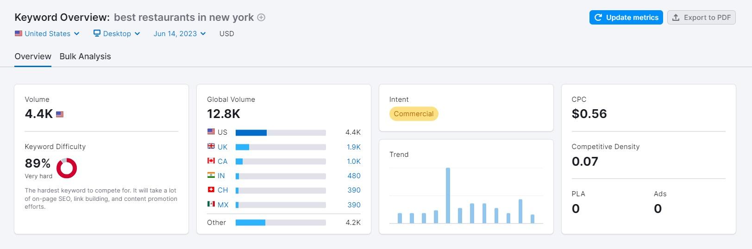Click the 1.0K volume link for Canada
Viewport: 752px width, 249px height.
[354, 162]
